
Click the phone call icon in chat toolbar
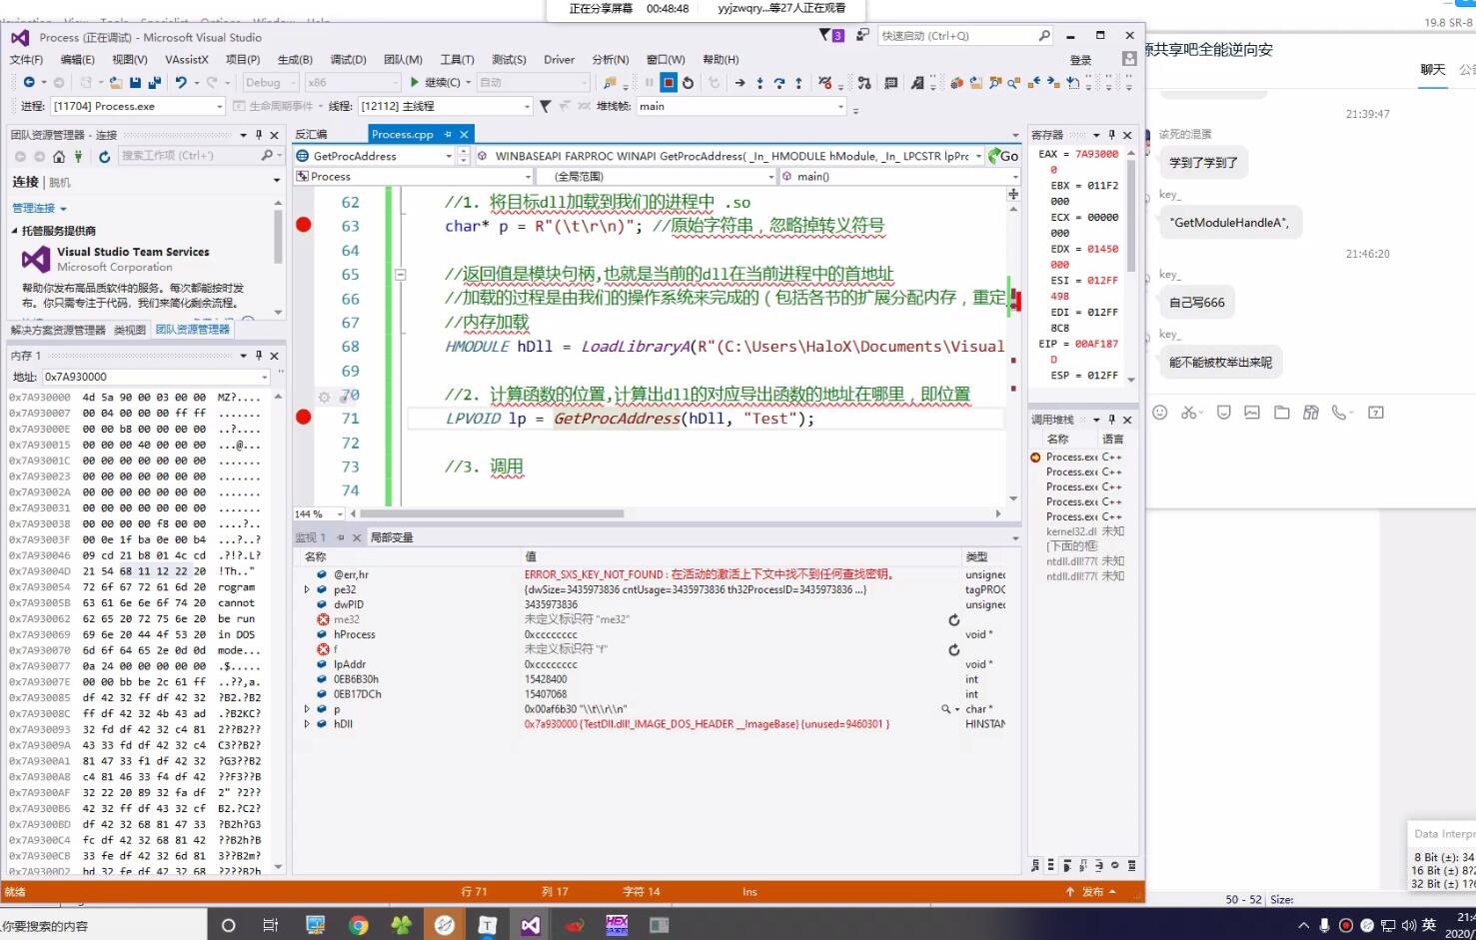[x=1340, y=412]
